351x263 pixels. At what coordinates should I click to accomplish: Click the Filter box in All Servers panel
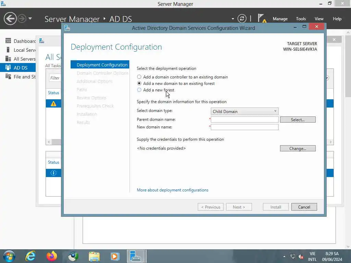click(x=55, y=78)
